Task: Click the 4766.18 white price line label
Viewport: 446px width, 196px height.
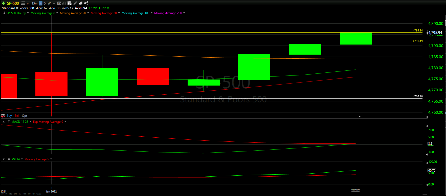Action: click(x=417, y=96)
